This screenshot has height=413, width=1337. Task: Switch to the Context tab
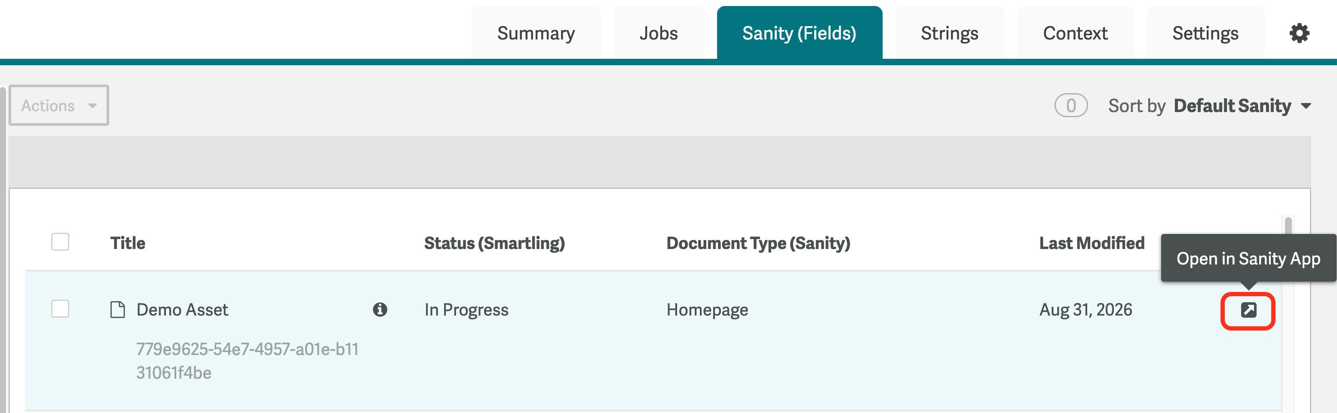point(1076,33)
